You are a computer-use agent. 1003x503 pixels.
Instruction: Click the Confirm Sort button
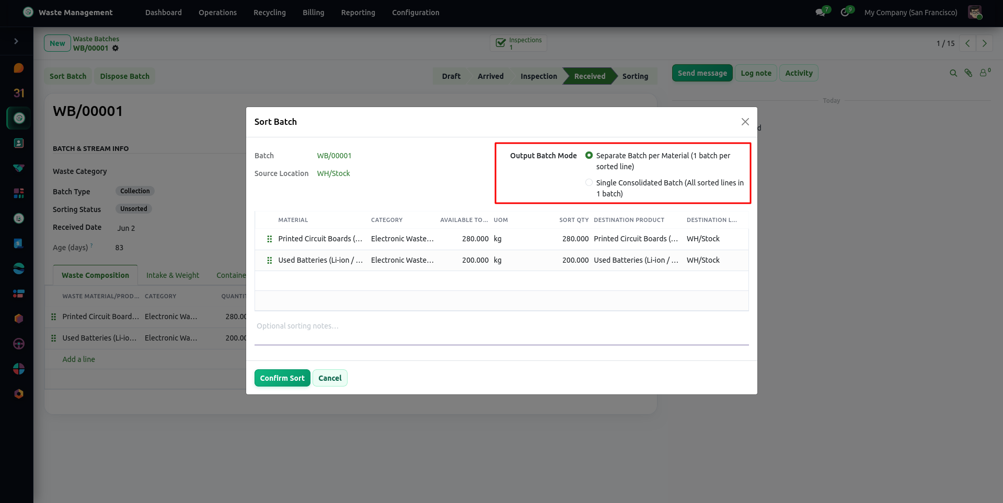[x=282, y=378]
